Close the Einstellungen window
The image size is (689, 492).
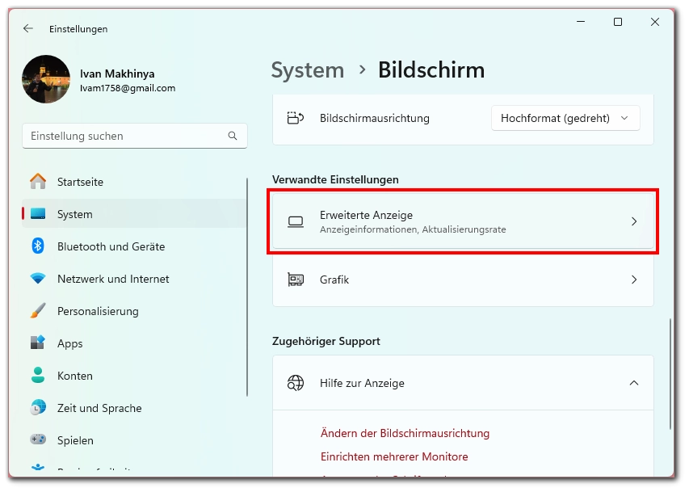tap(655, 22)
